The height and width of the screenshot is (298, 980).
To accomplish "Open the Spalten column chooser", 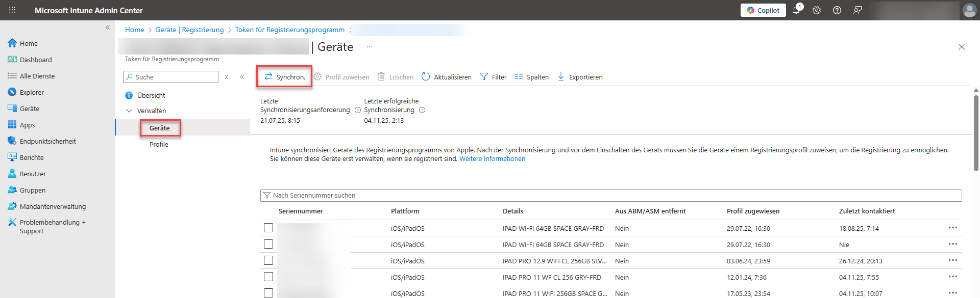I will (531, 77).
